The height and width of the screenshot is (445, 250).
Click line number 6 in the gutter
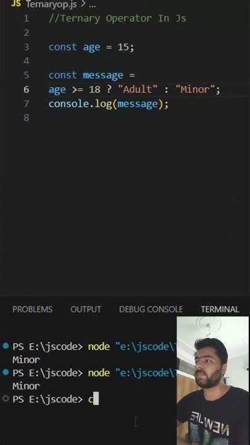click(x=27, y=90)
